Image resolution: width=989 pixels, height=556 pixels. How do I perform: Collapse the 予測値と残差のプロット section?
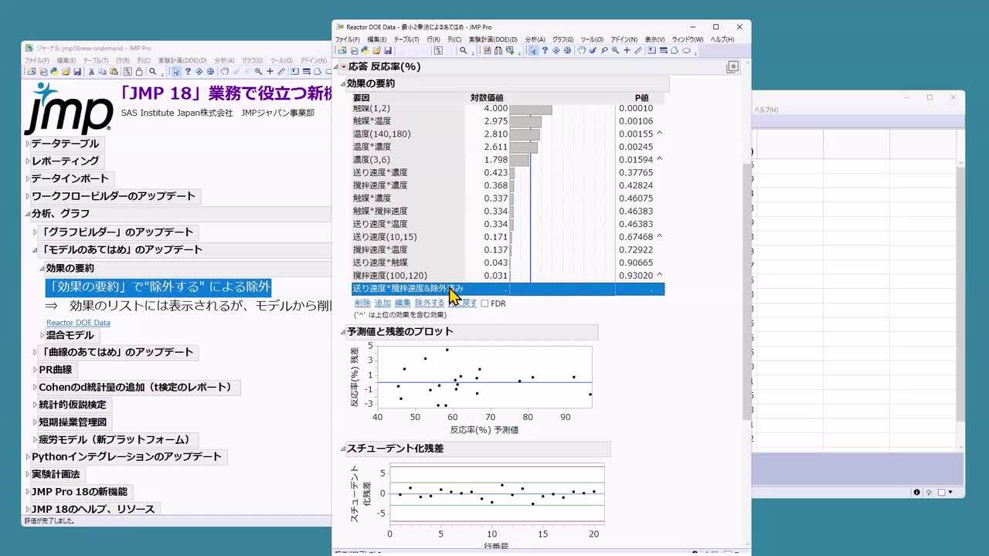point(343,331)
